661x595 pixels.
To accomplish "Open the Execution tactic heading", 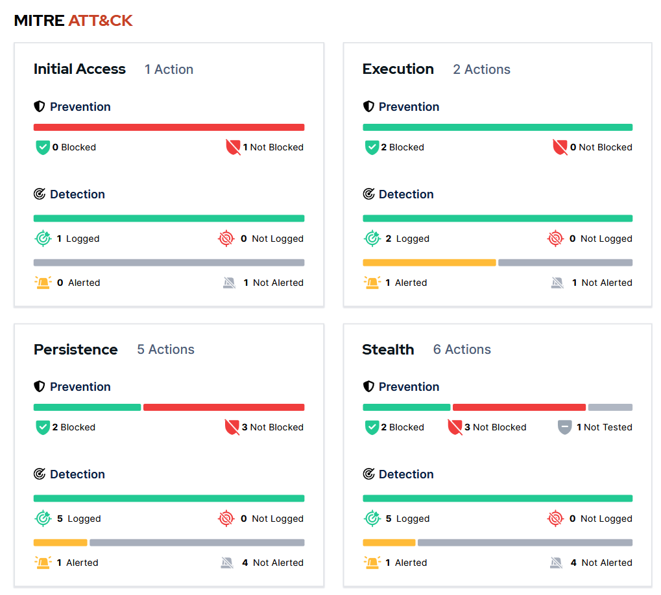I will coord(398,69).
